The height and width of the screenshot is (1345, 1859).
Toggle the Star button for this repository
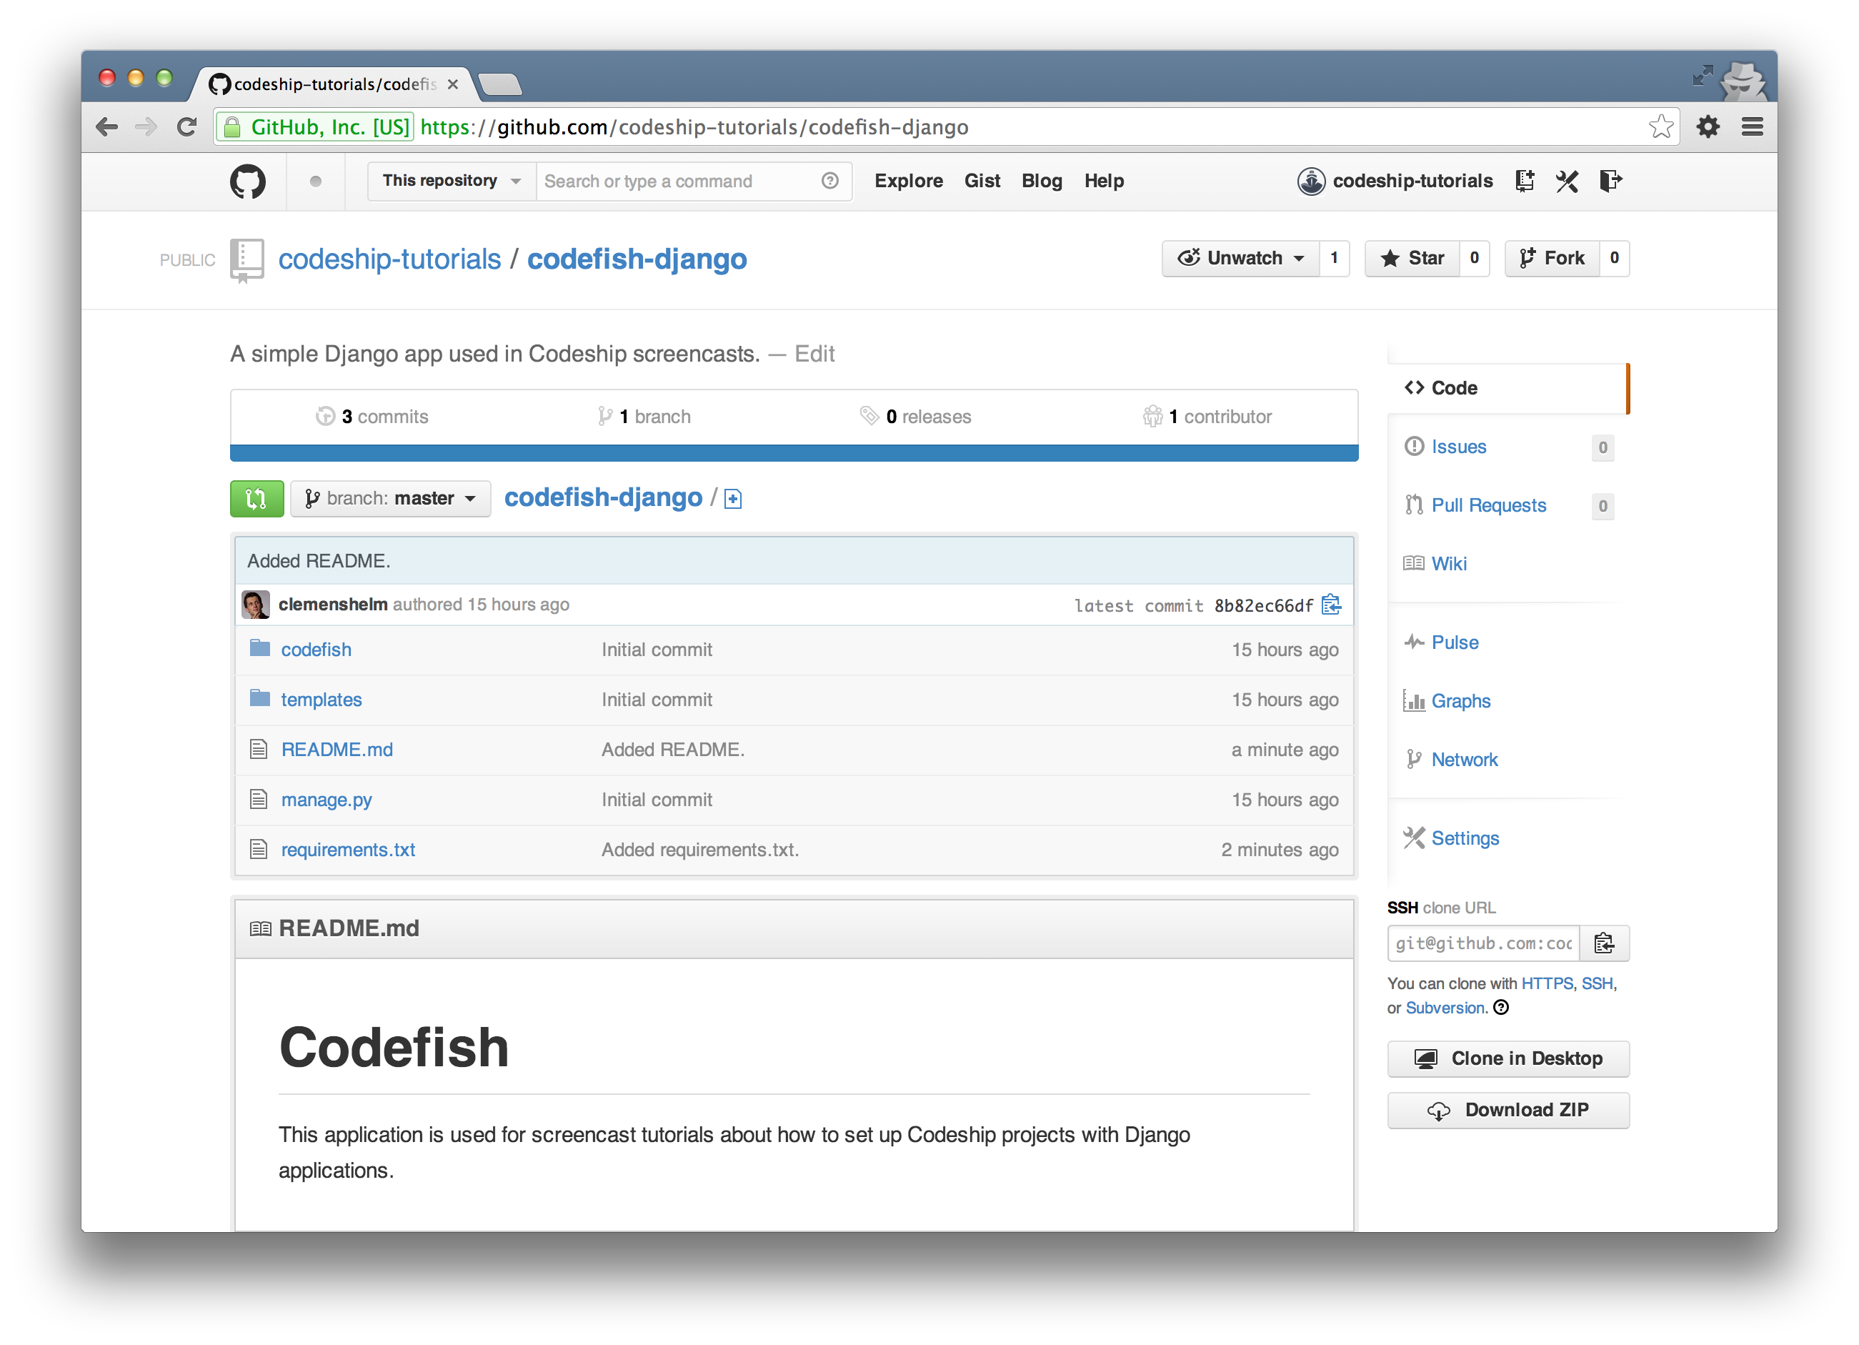click(1412, 258)
